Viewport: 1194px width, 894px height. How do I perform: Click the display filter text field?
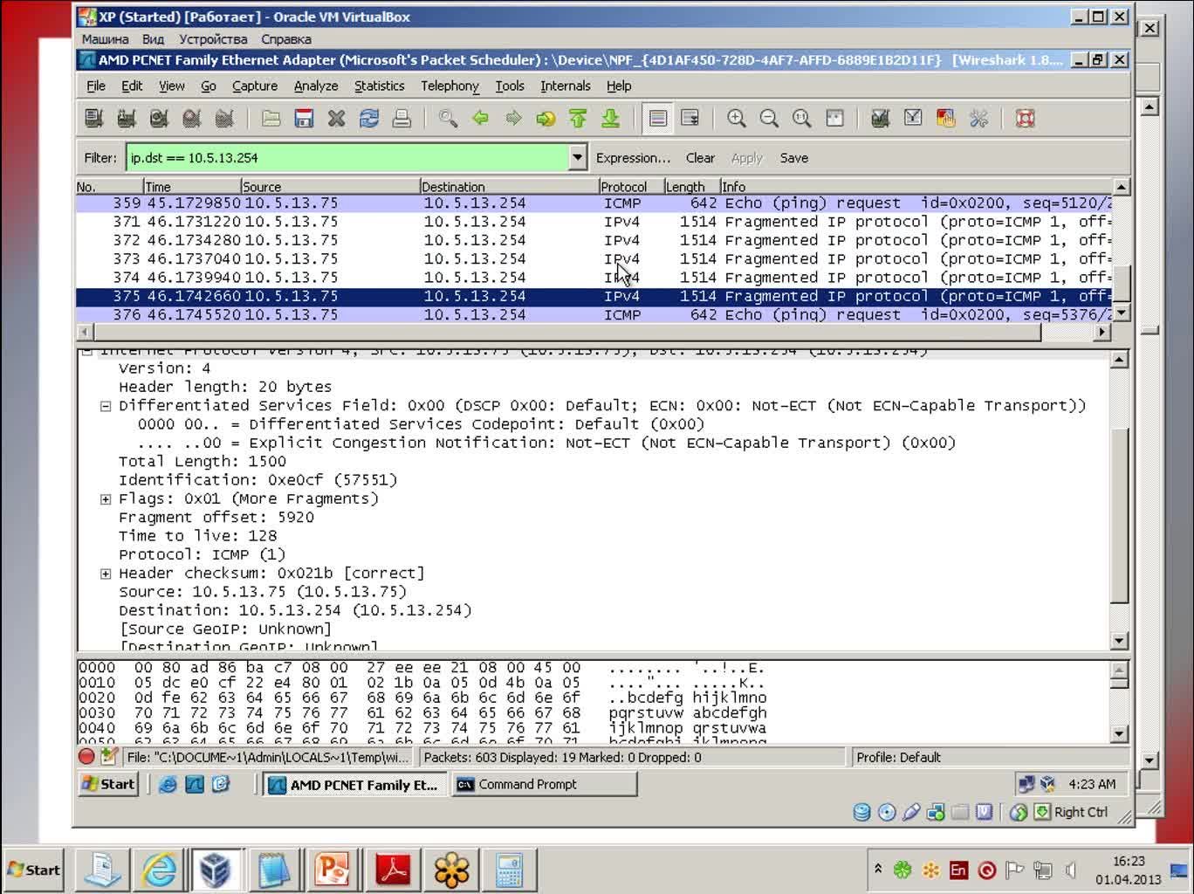pyautogui.click(x=347, y=158)
